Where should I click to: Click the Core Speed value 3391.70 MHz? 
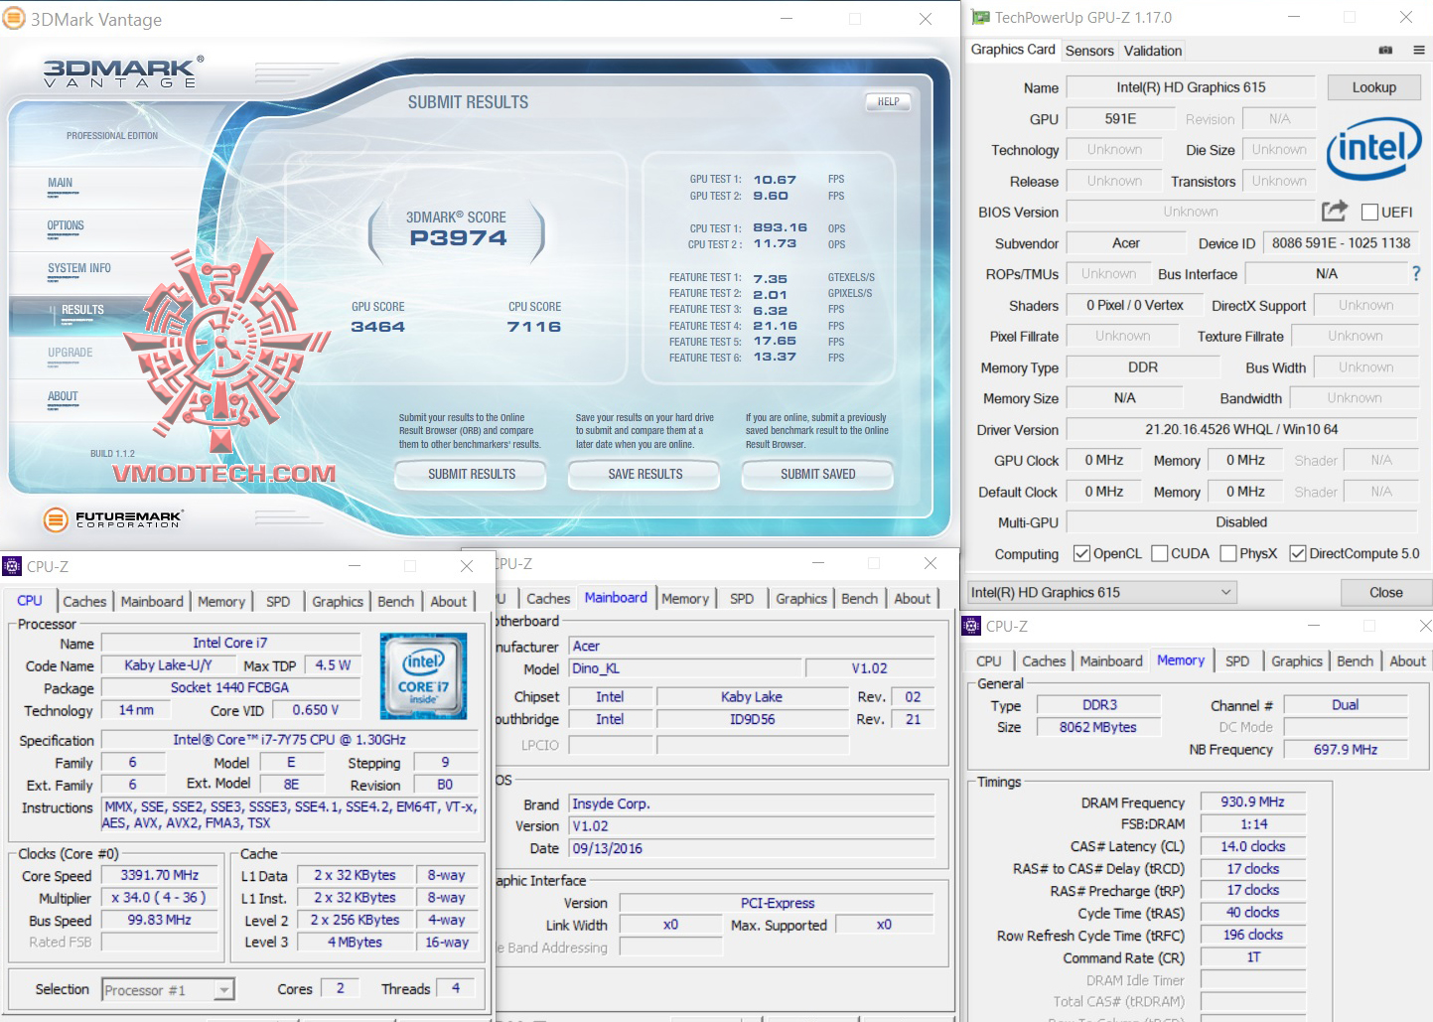(160, 875)
